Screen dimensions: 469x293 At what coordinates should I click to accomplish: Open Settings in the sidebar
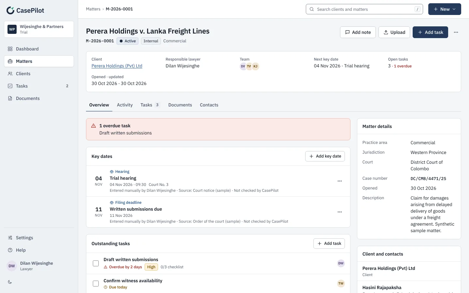point(39,238)
